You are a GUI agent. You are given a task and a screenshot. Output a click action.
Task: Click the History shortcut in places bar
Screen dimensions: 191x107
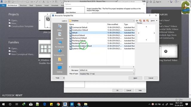tap(60, 27)
